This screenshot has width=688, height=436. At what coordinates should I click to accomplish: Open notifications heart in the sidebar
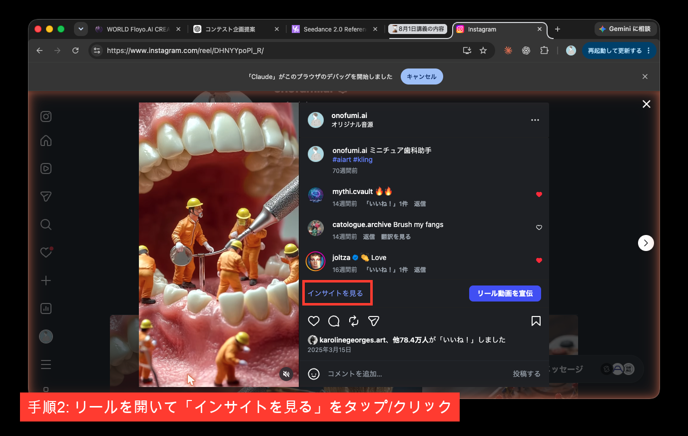(46, 252)
